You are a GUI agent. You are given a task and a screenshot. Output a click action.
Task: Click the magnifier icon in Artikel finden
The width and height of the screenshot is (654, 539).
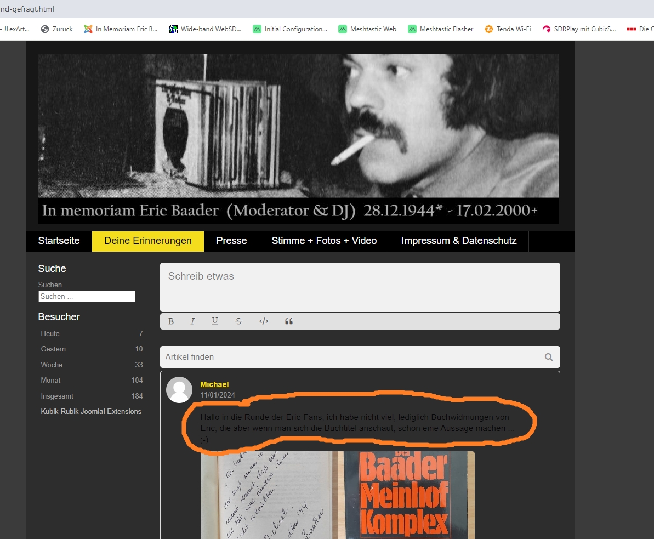pos(549,357)
